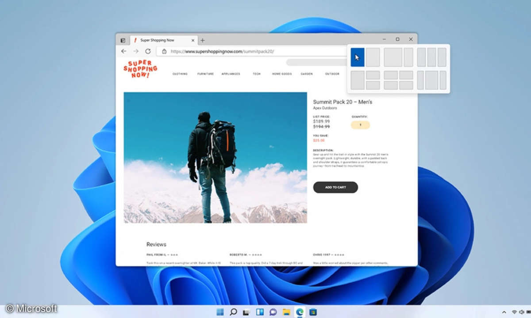Open the Widgets panel from taskbar

click(x=260, y=312)
